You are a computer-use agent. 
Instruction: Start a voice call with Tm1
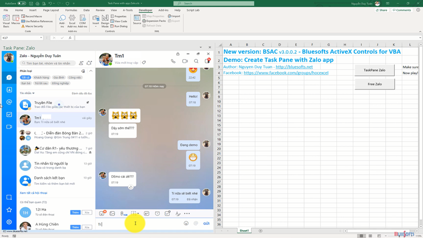point(173,61)
